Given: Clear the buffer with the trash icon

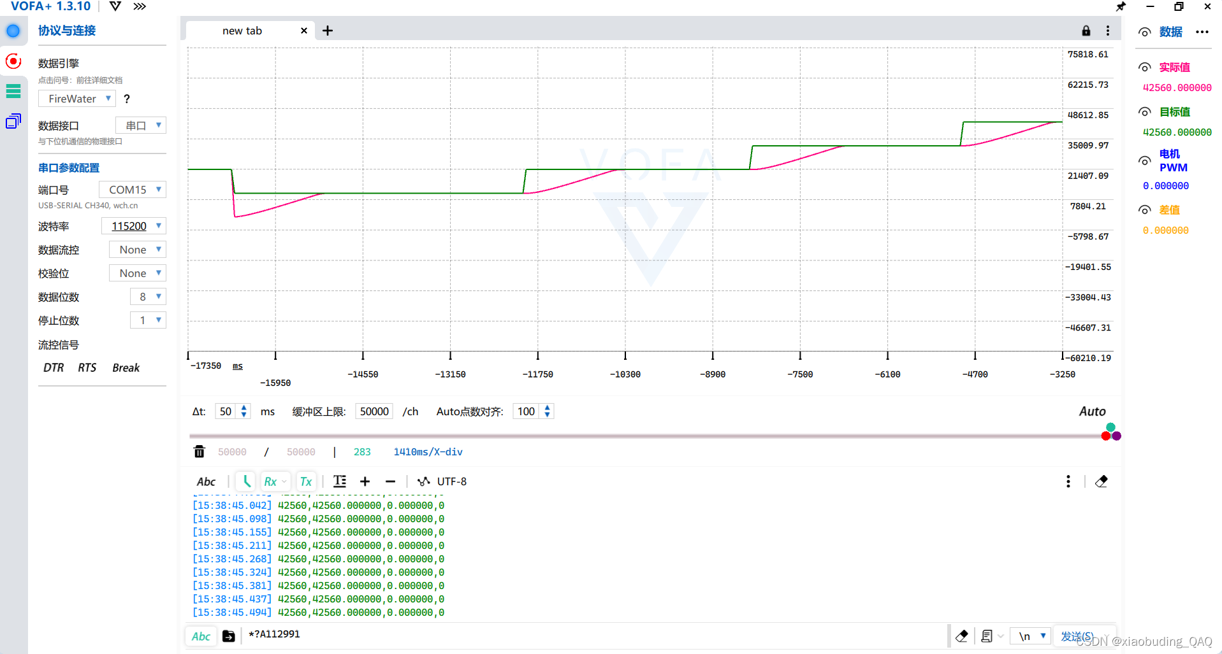Looking at the screenshot, I should [x=200, y=451].
